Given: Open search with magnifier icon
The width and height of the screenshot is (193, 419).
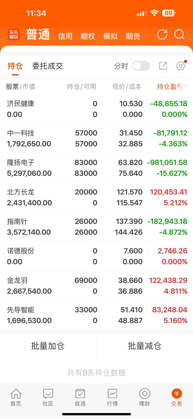Looking at the screenshot, I should [x=179, y=34].
